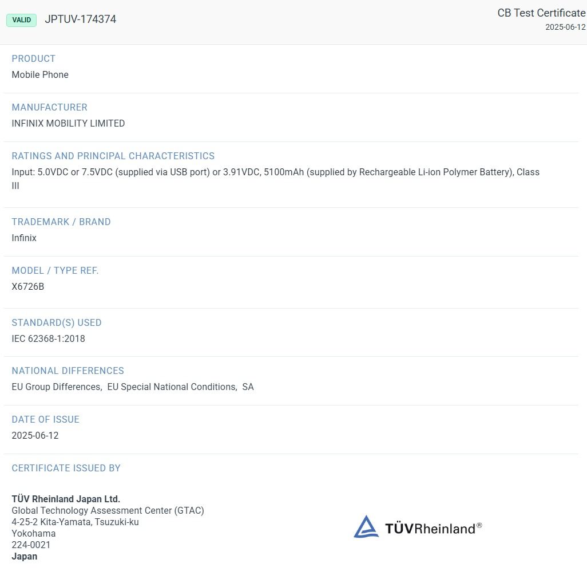Click RATINGS AND PRINCIPAL CHARACTERISTICS heading
This screenshot has height=579, width=587.
pos(113,156)
